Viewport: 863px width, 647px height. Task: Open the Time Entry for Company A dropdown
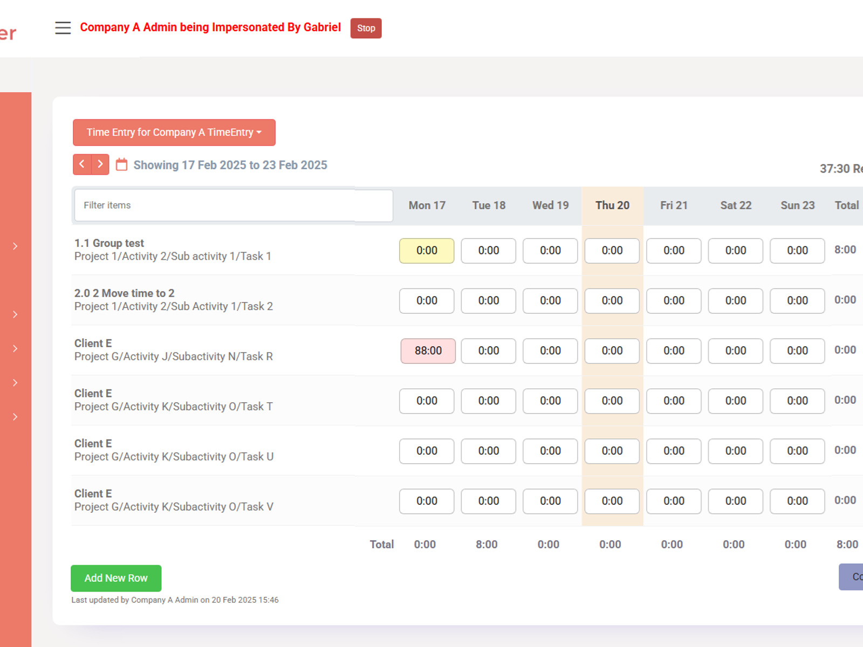point(174,132)
